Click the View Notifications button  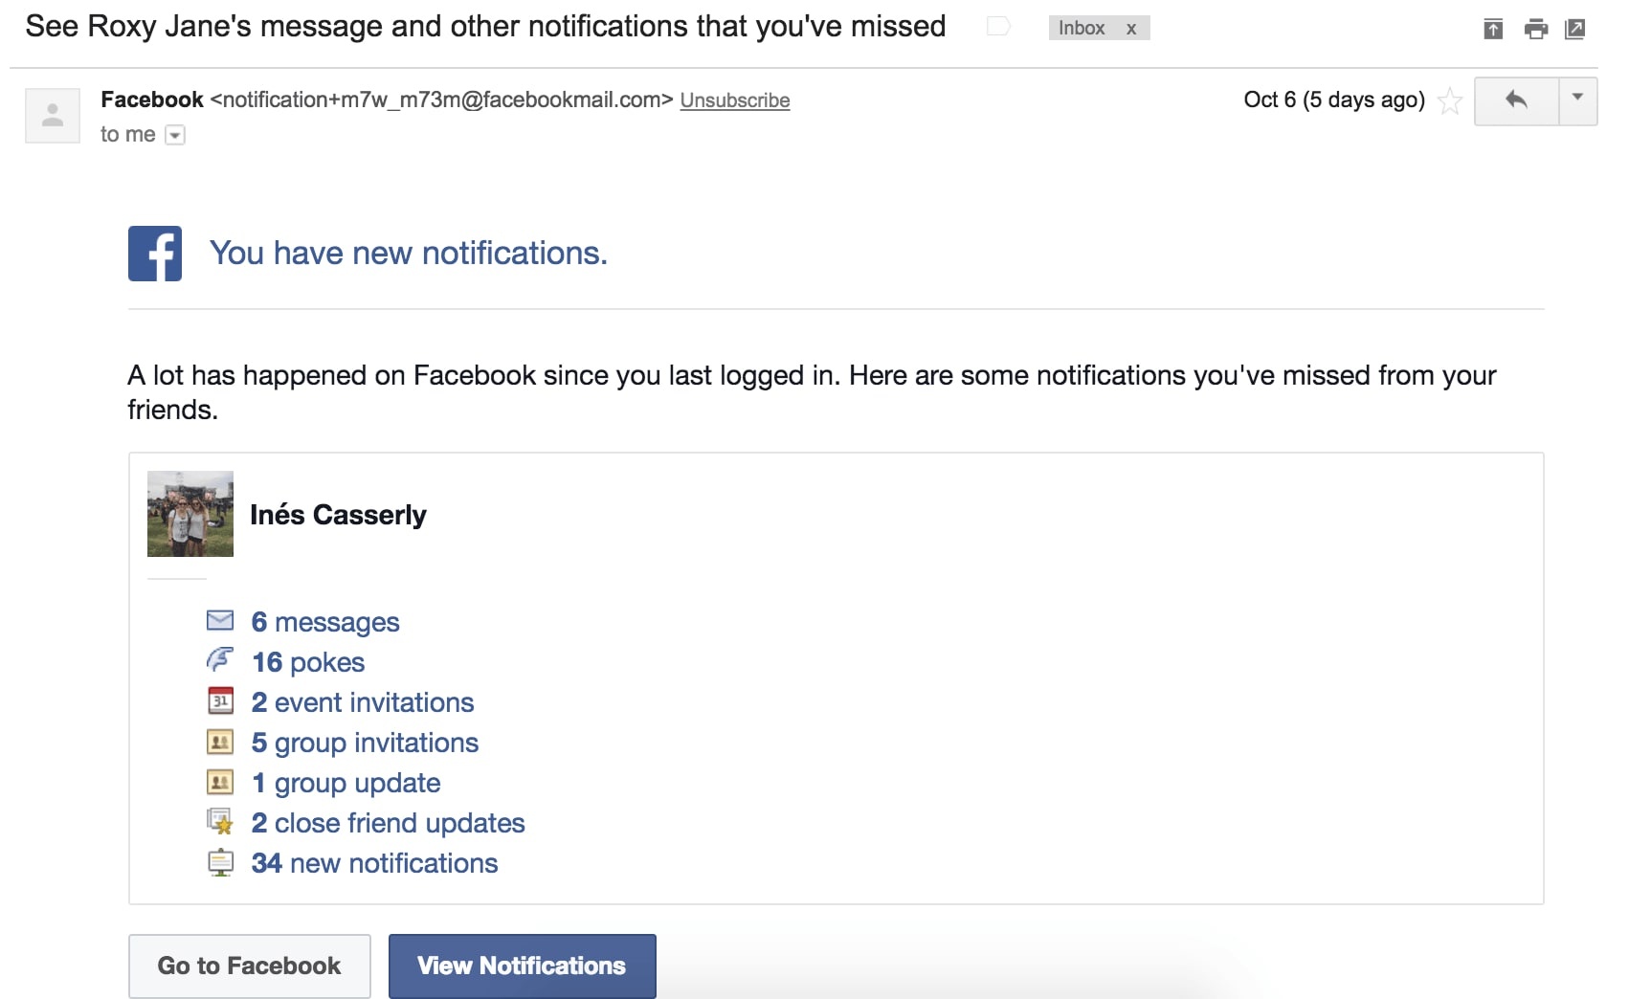[x=522, y=966]
